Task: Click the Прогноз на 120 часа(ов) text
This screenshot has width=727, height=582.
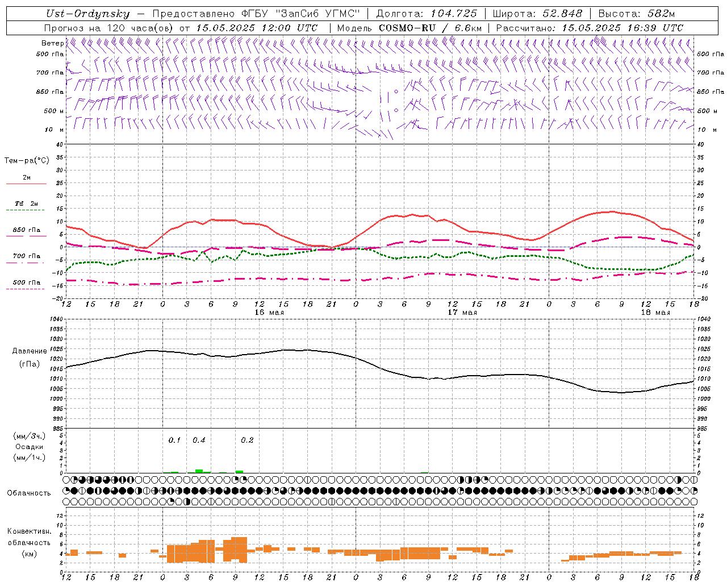Action: click(x=109, y=28)
